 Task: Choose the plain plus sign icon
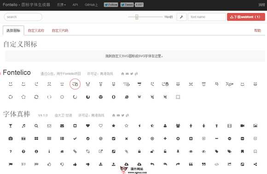click(x=165, y=139)
